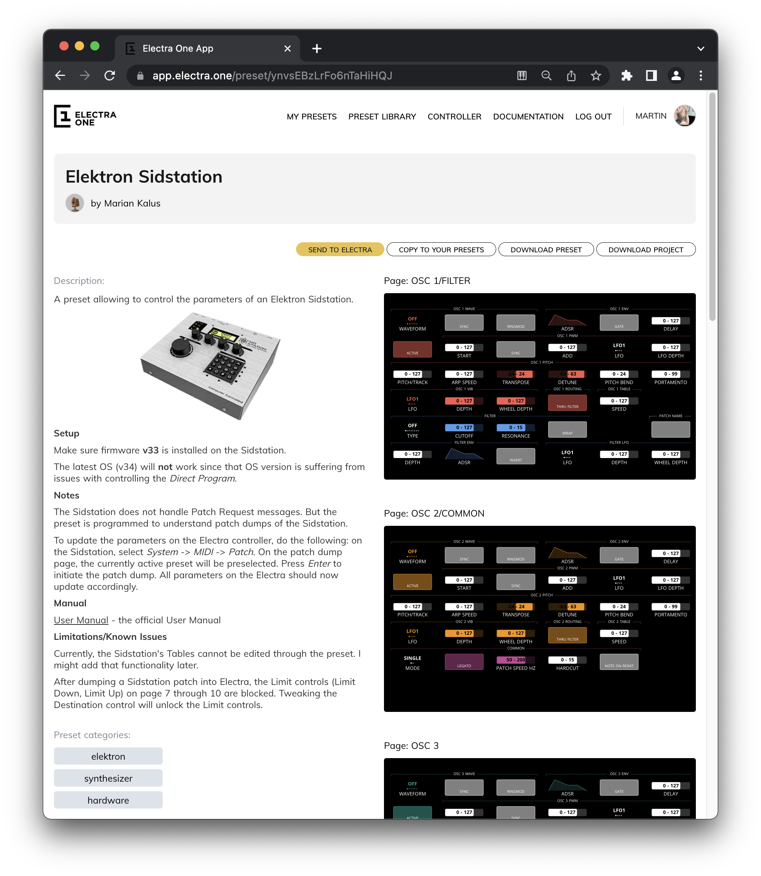Open the browser extensions puzzle icon
The height and width of the screenshot is (876, 761).
pyautogui.click(x=626, y=76)
